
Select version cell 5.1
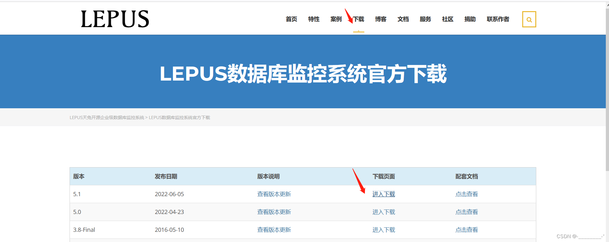(77, 194)
